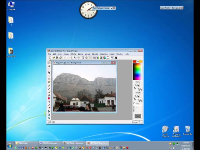Select the Picture Tube tool

49,111
